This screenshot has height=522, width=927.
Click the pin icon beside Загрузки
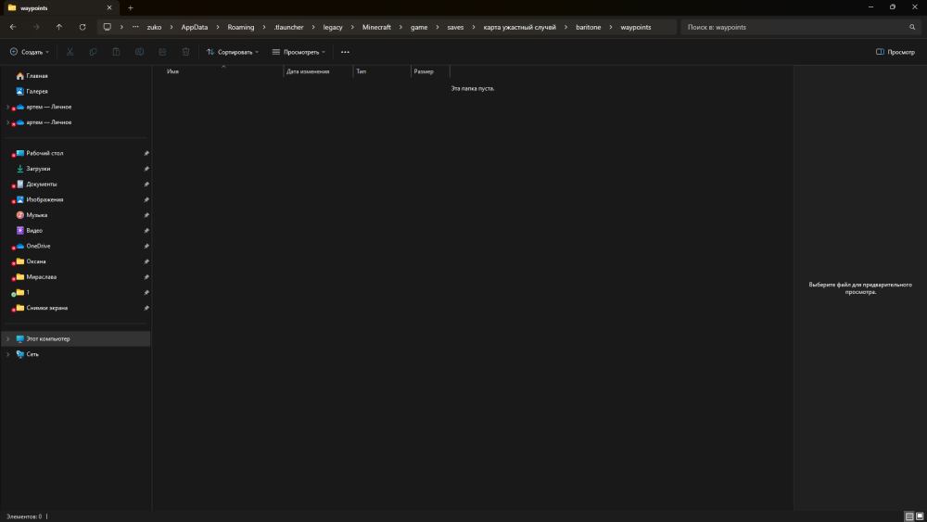click(146, 169)
